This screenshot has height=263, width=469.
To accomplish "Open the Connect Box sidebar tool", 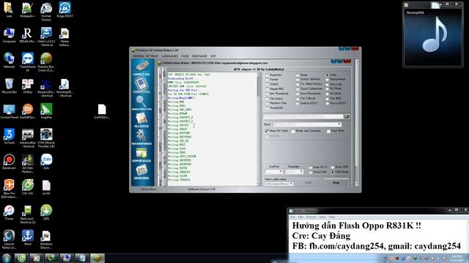I will coord(141,68).
